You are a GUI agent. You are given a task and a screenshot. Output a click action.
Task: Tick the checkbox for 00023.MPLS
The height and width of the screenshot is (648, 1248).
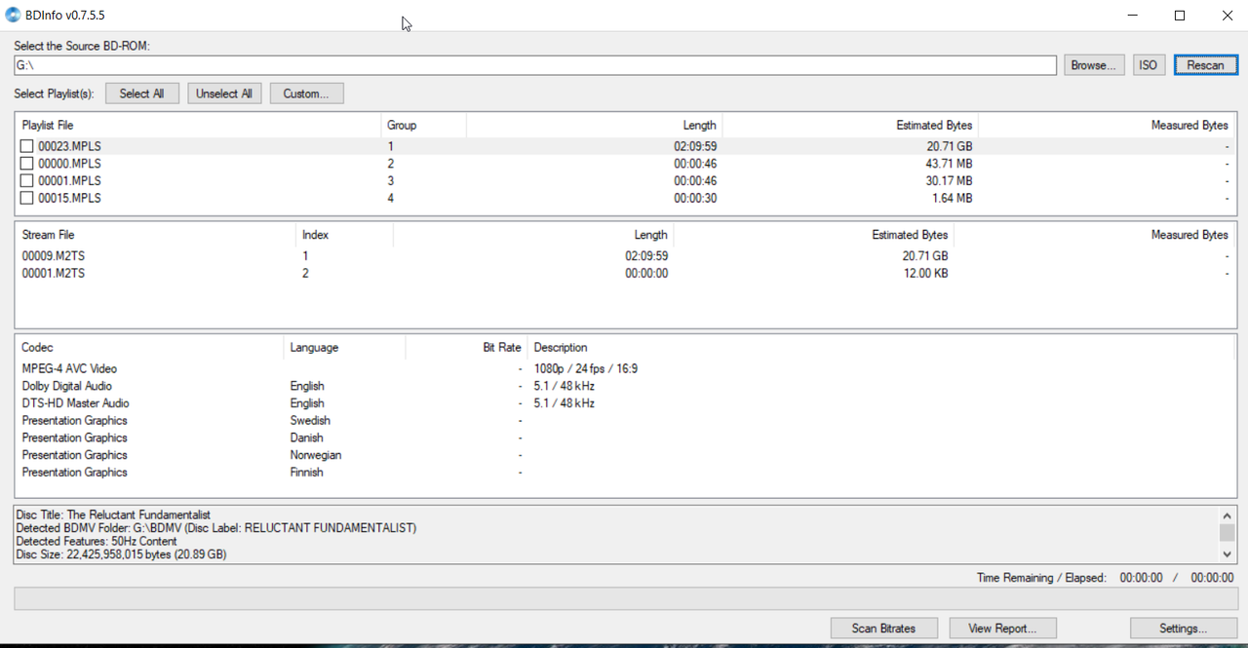pos(27,146)
